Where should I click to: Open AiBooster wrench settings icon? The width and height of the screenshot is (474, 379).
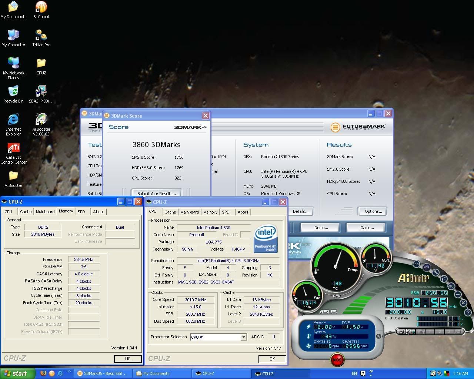click(435, 272)
